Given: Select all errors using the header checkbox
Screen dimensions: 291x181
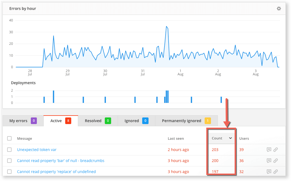Looking at the screenshot, I should pos(9,138).
